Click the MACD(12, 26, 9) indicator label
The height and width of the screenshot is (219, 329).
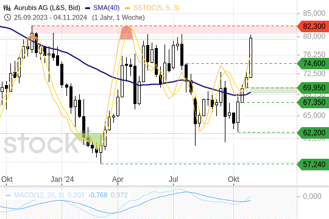39,195
